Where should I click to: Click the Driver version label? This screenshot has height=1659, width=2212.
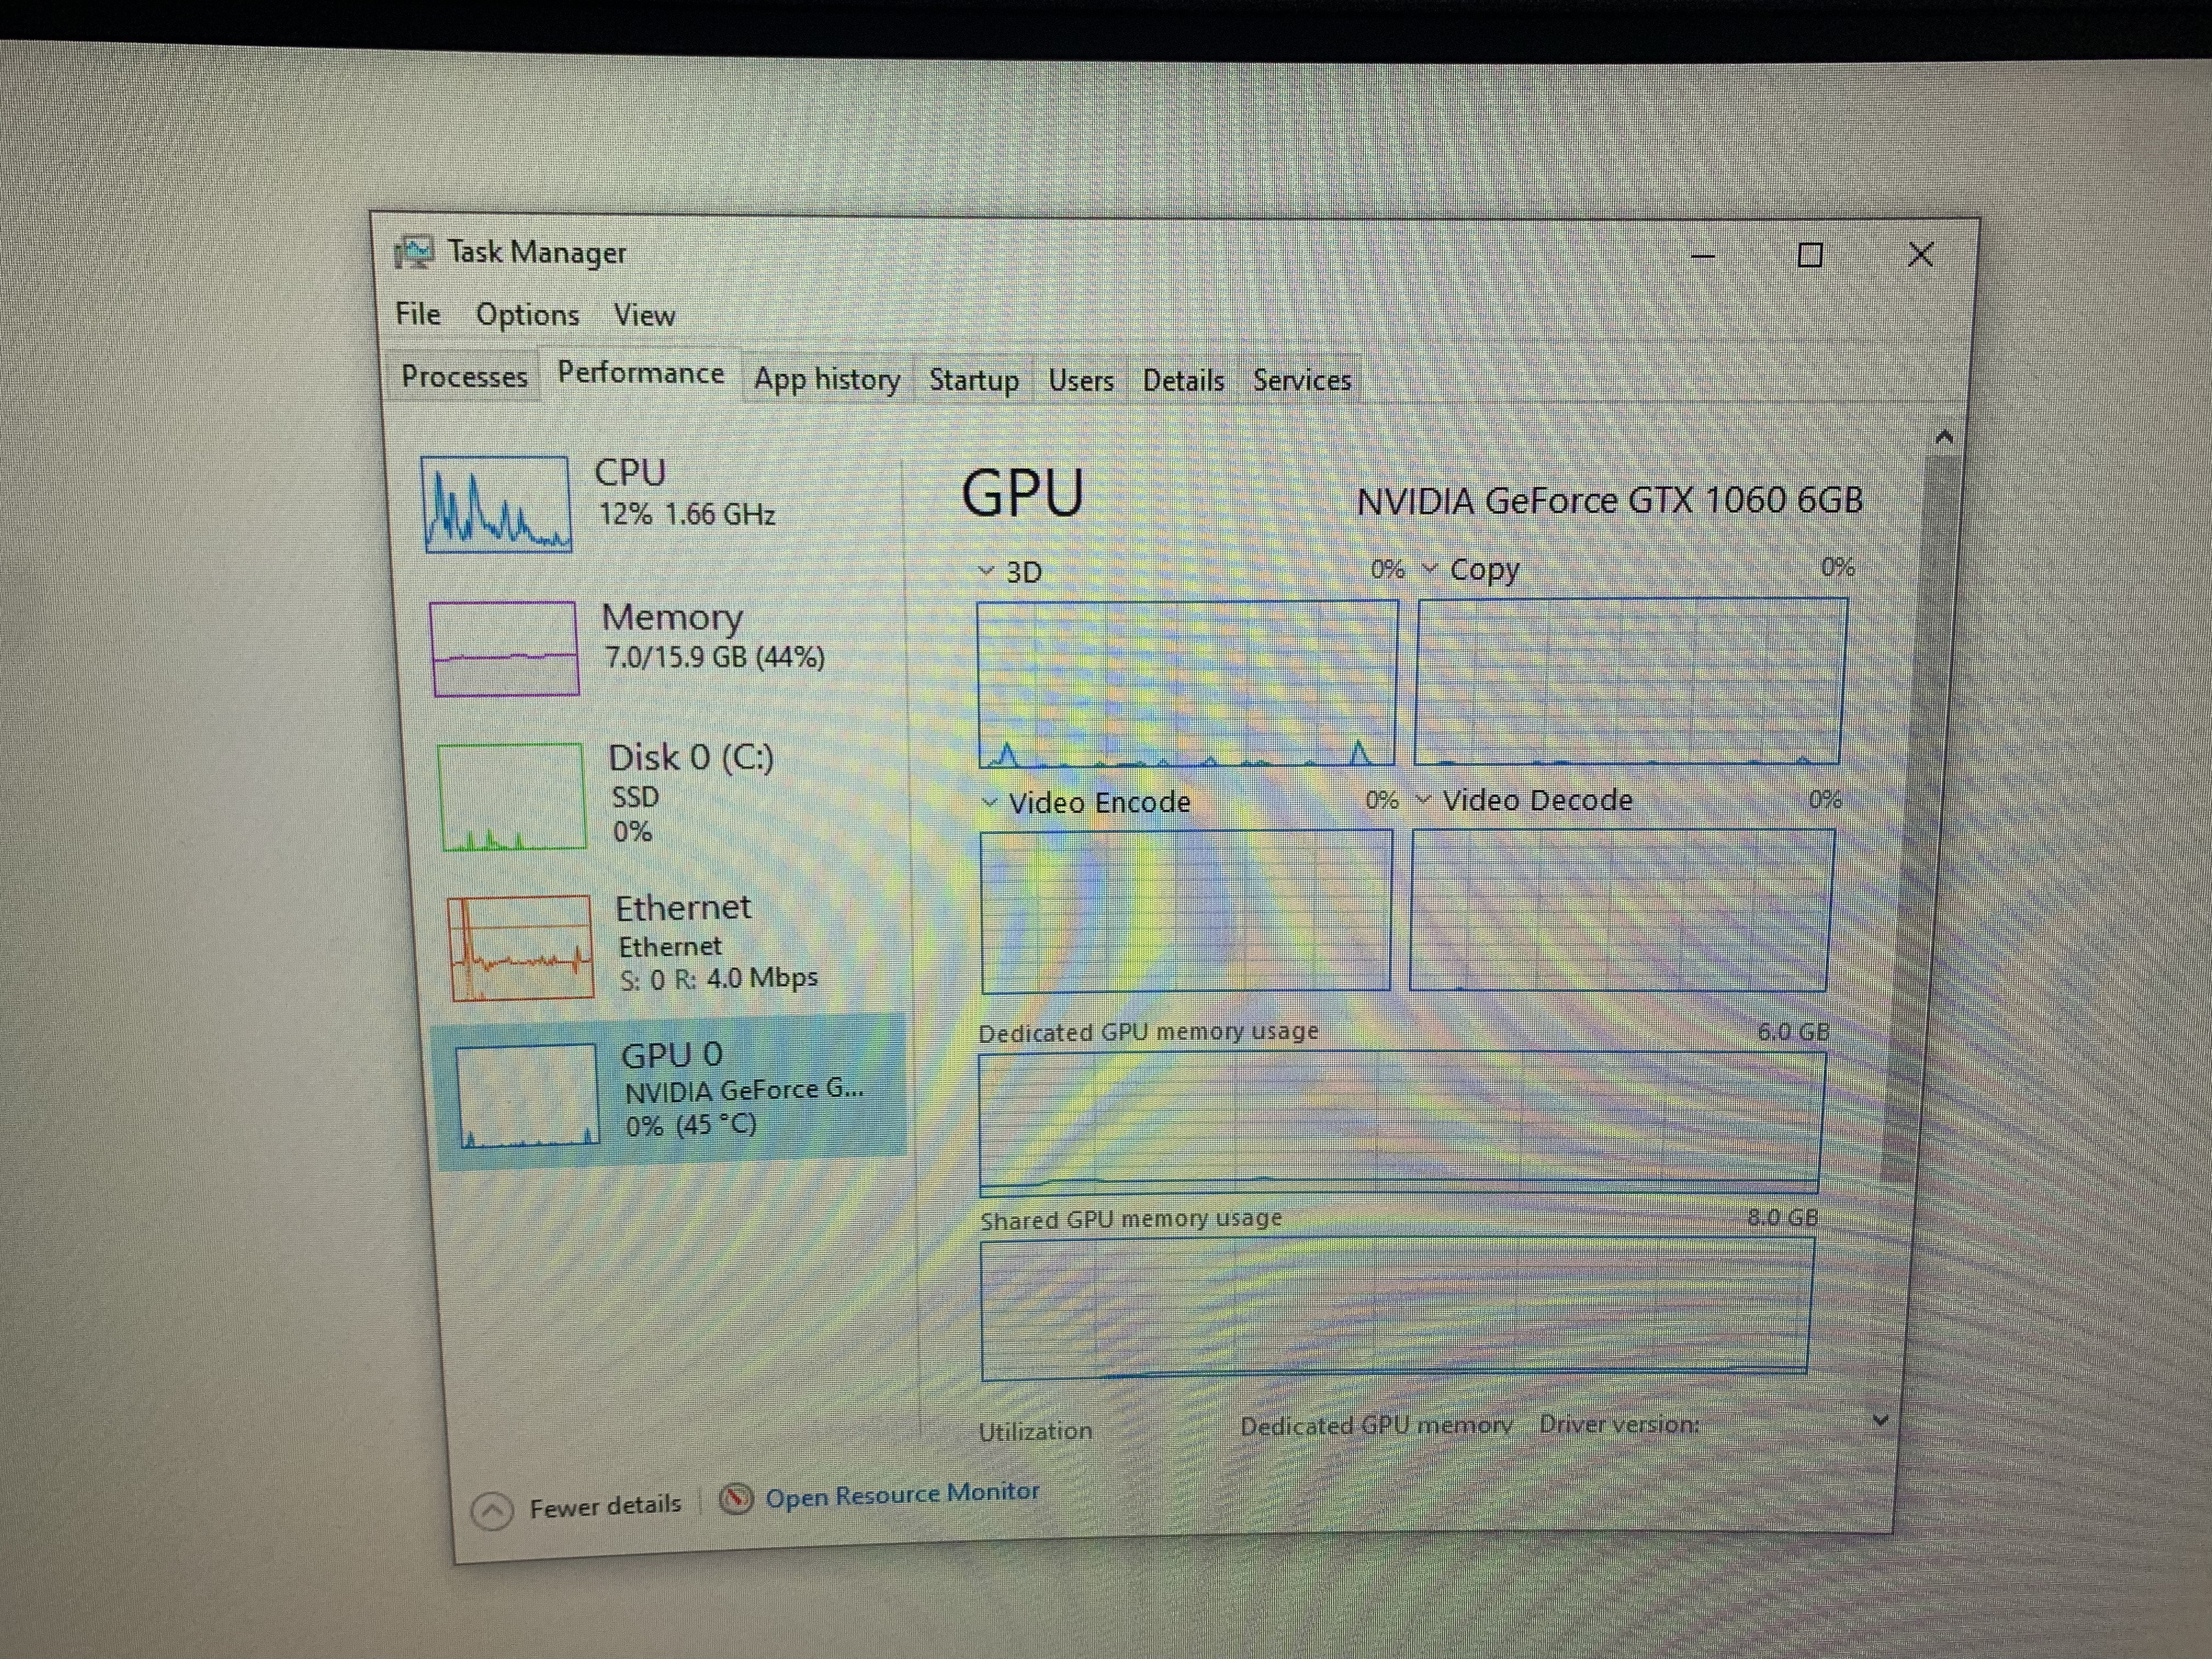click(x=1619, y=1424)
